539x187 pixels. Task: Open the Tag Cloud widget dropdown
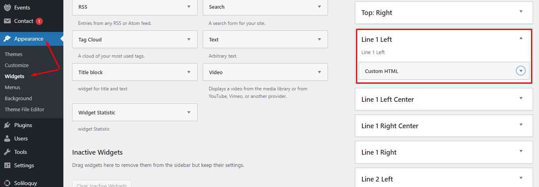tap(189, 39)
